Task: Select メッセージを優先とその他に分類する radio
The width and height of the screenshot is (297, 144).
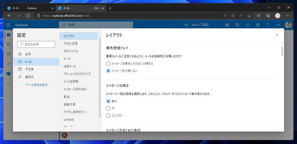Action: (x=108, y=64)
